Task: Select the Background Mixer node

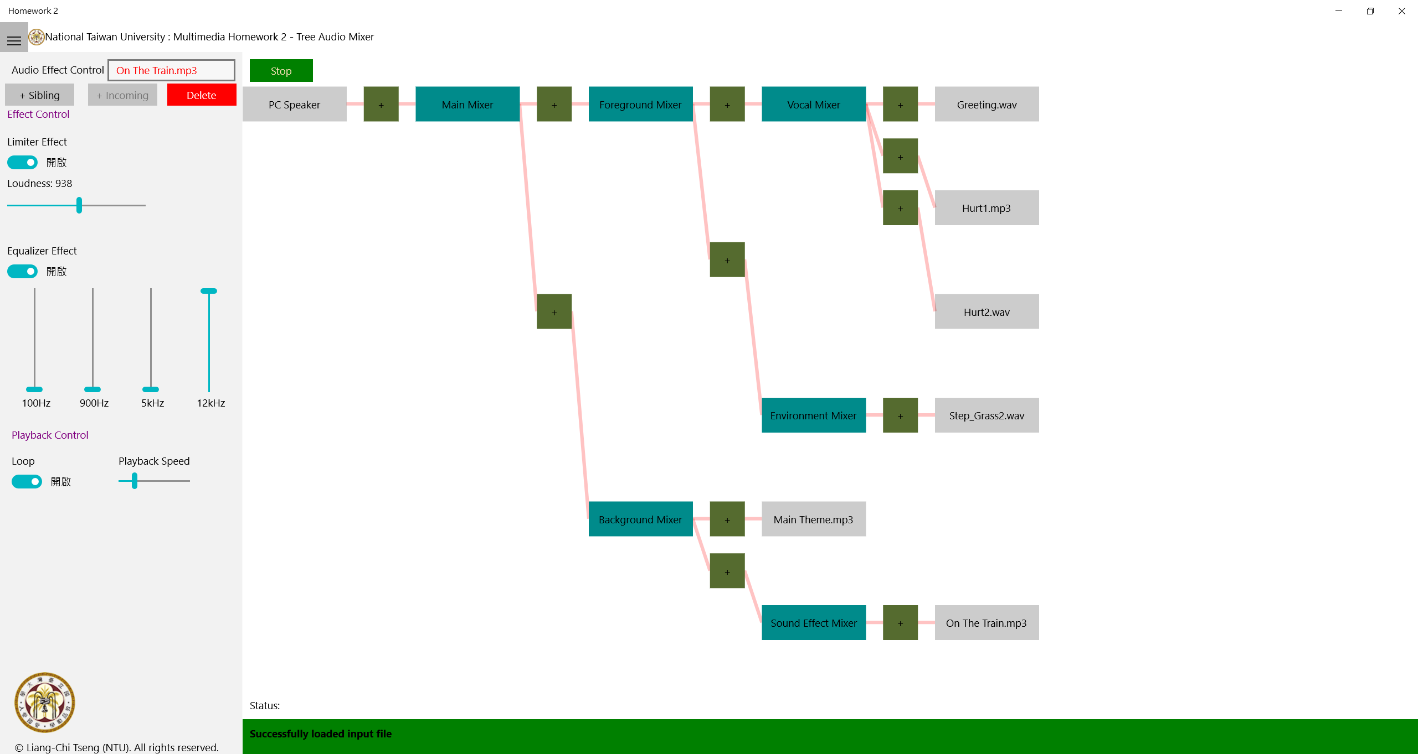Action: (640, 519)
